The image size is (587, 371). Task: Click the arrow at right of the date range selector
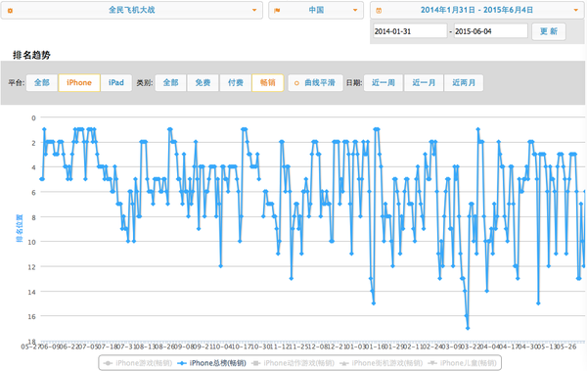click(x=576, y=10)
